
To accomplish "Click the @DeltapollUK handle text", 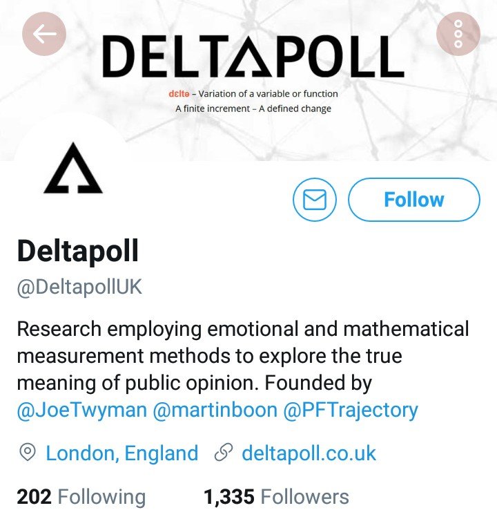I will (x=79, y=287).
